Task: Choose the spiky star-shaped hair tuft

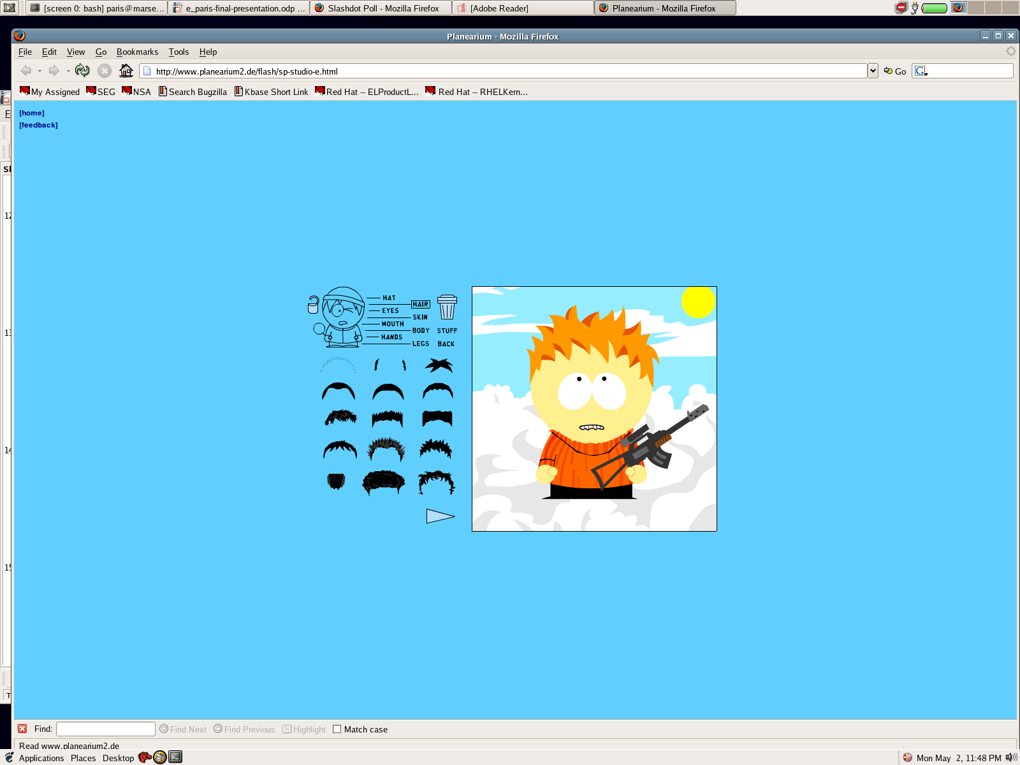Action: pyautogui.click(x=439, y=365)
